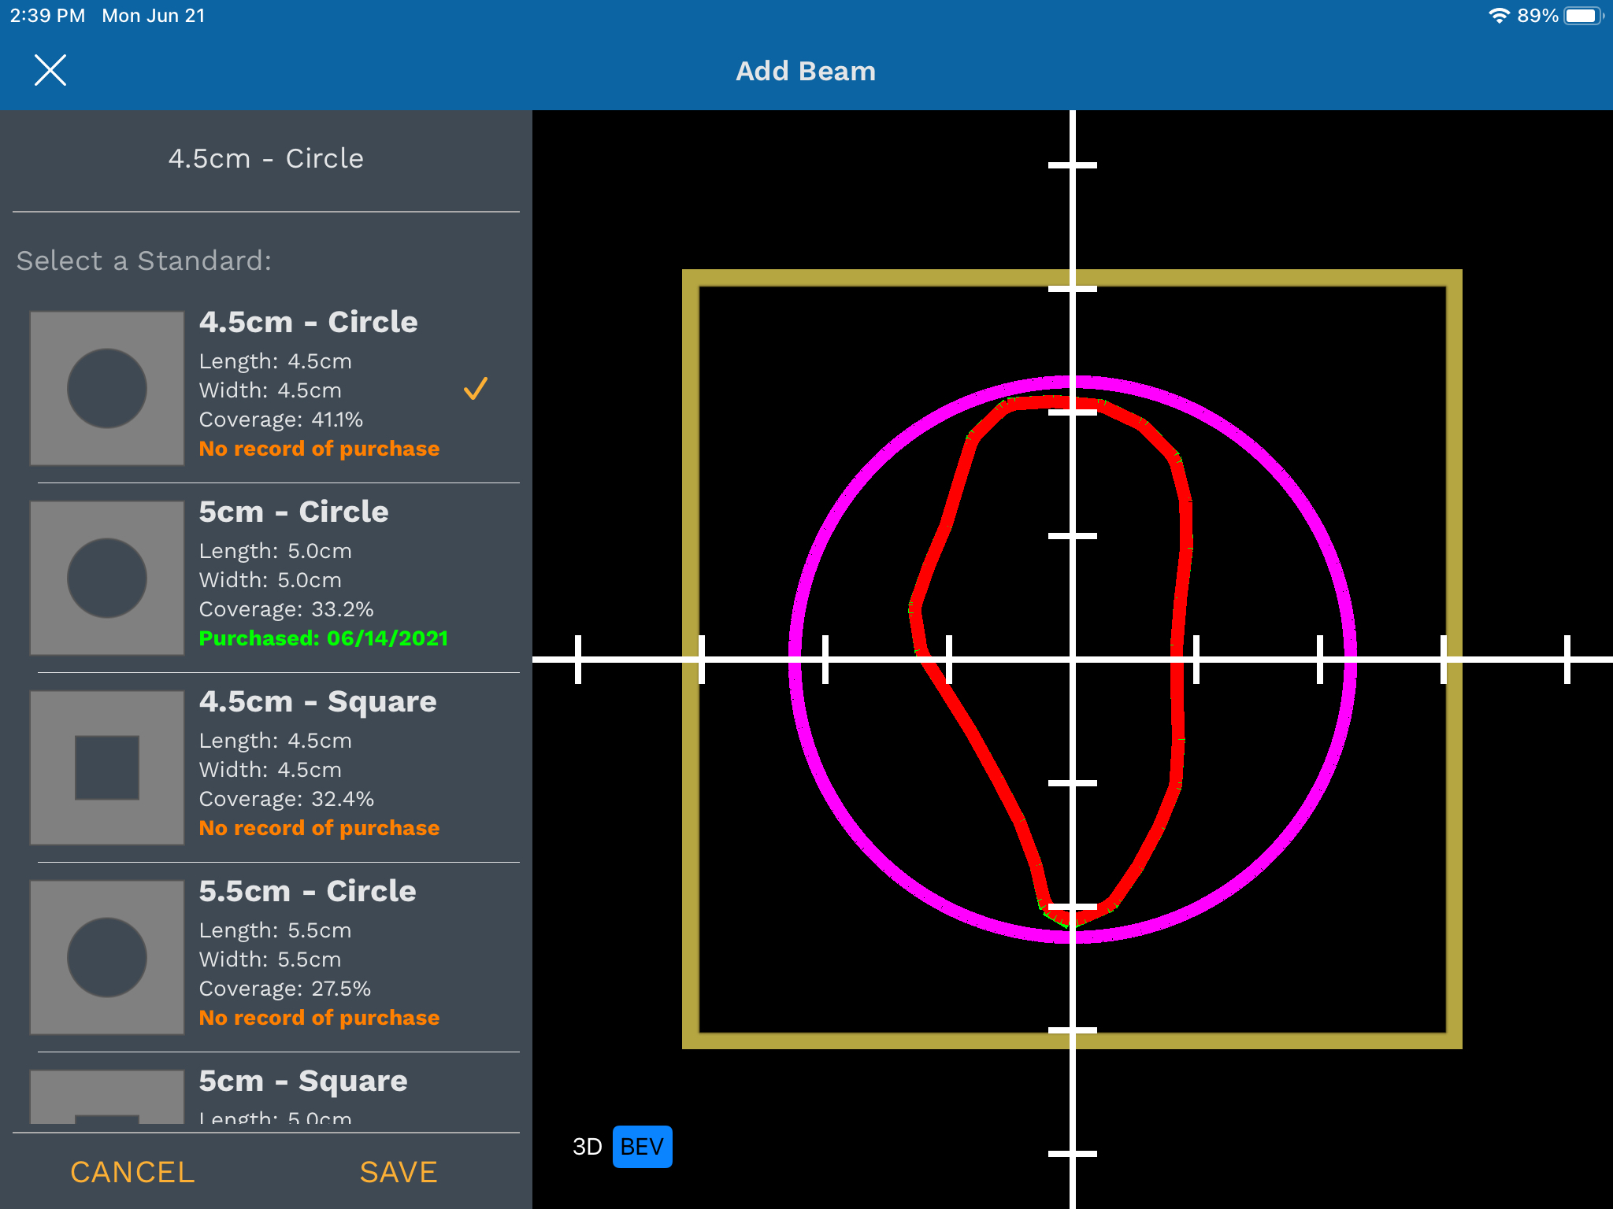Select the 5.5cm - Circle title
1613x1209 pixels.
tap(307, 892)
